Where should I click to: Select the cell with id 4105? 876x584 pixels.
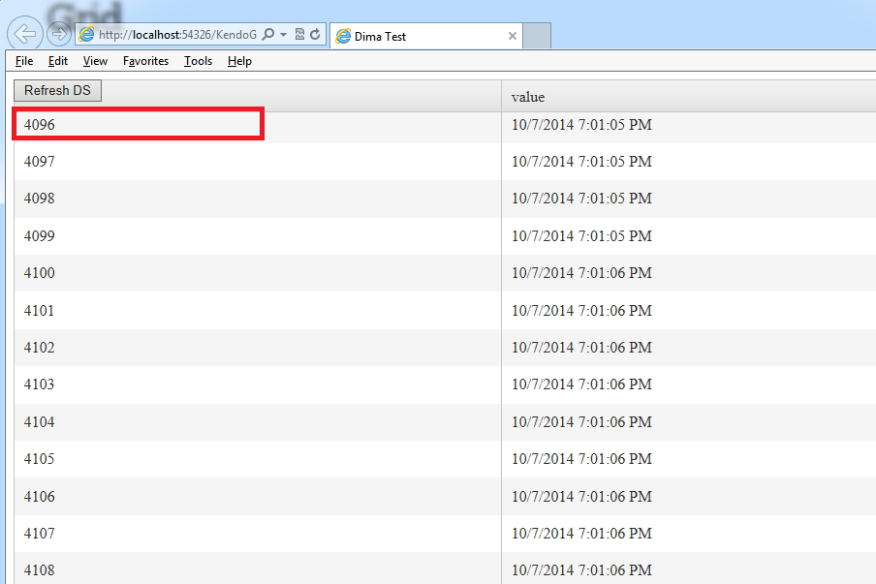click(x=258, y=459)
